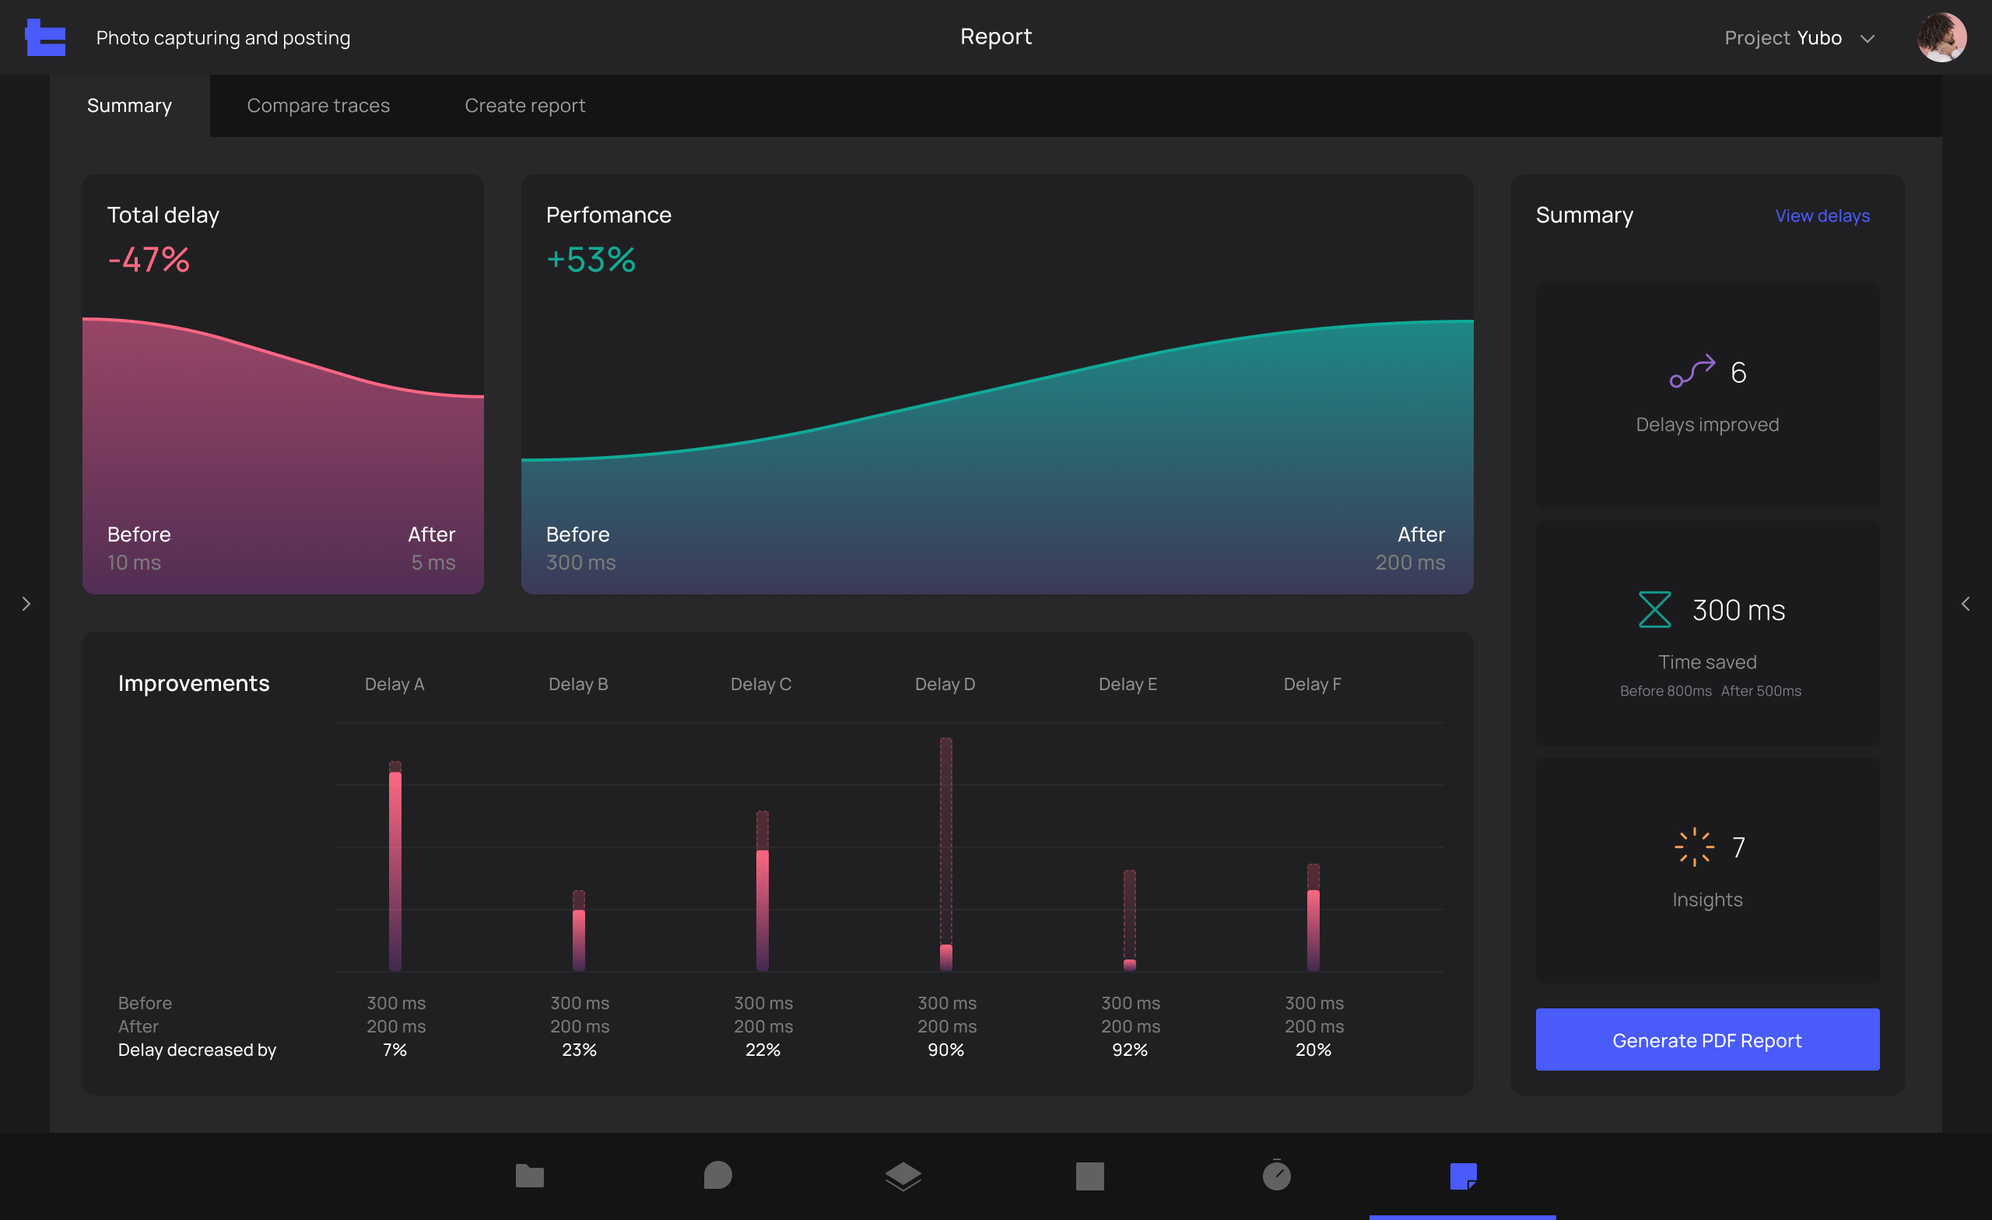Open the Create report tab
1992x1220 pixels.
524,106
